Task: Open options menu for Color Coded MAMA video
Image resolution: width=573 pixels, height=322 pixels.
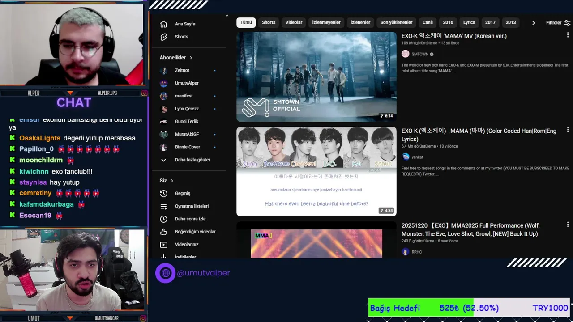Action: click(568, 130)
